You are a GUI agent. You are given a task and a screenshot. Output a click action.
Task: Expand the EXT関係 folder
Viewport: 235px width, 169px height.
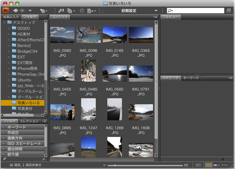coord(9,63)
